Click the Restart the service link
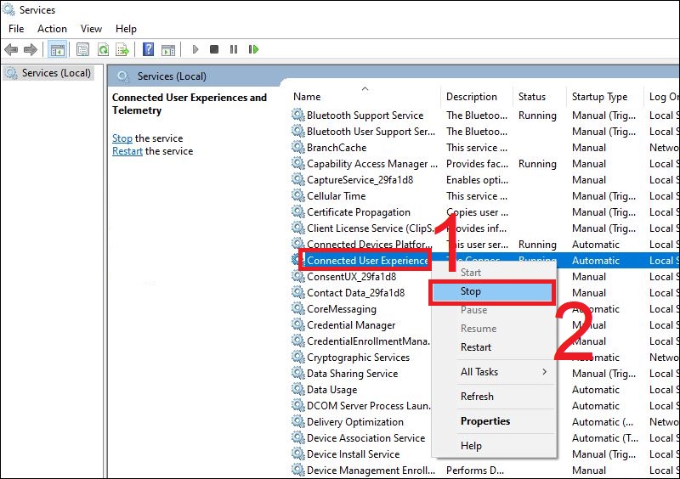Screen dimensions: 680x479 (x=127, y=151)
